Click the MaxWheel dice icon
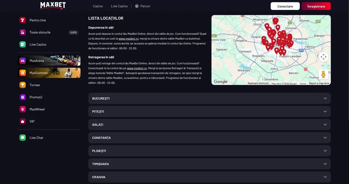 point(23,109)
